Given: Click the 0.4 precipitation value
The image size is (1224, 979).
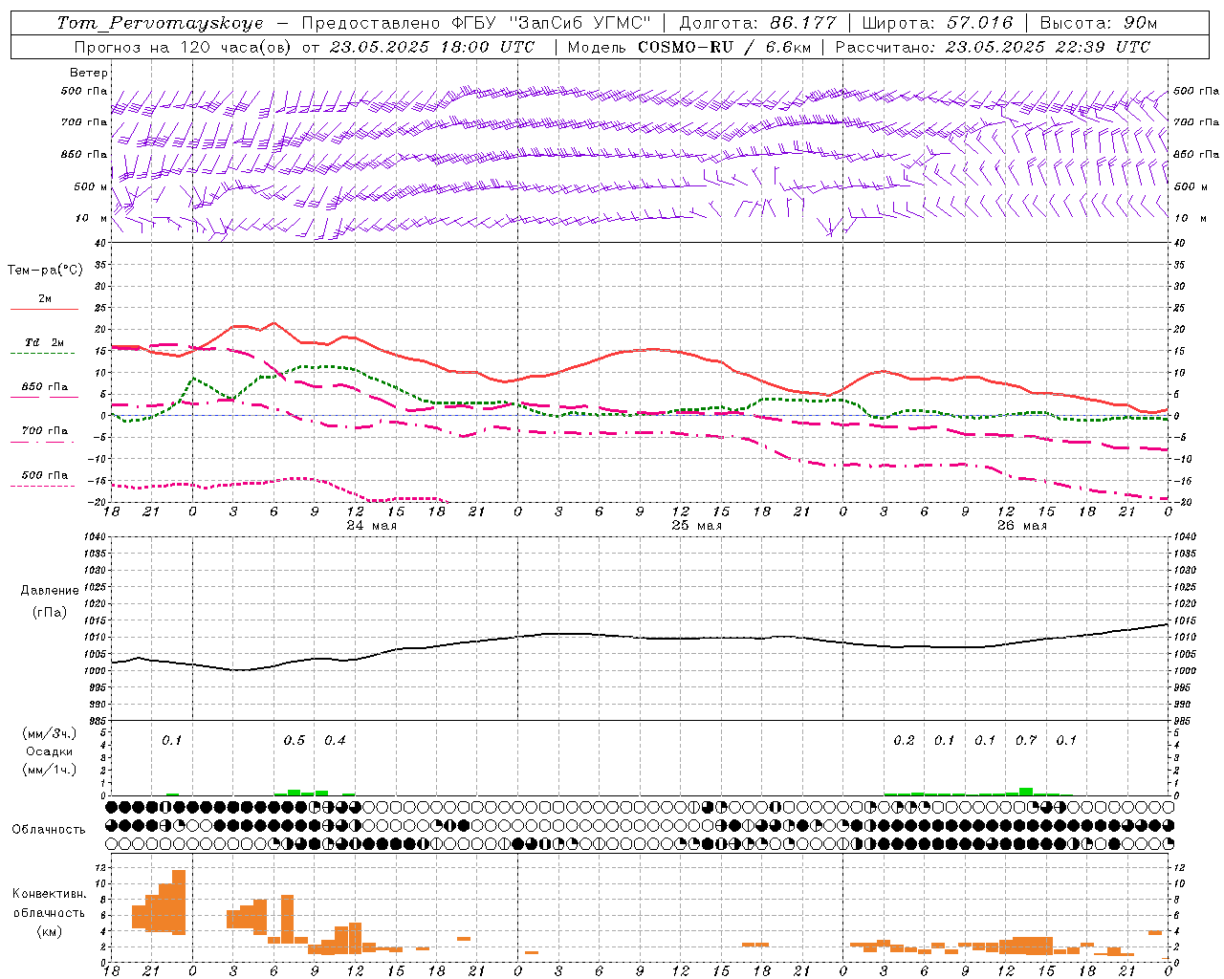Looking at the screenshot, I should [335, 740].
